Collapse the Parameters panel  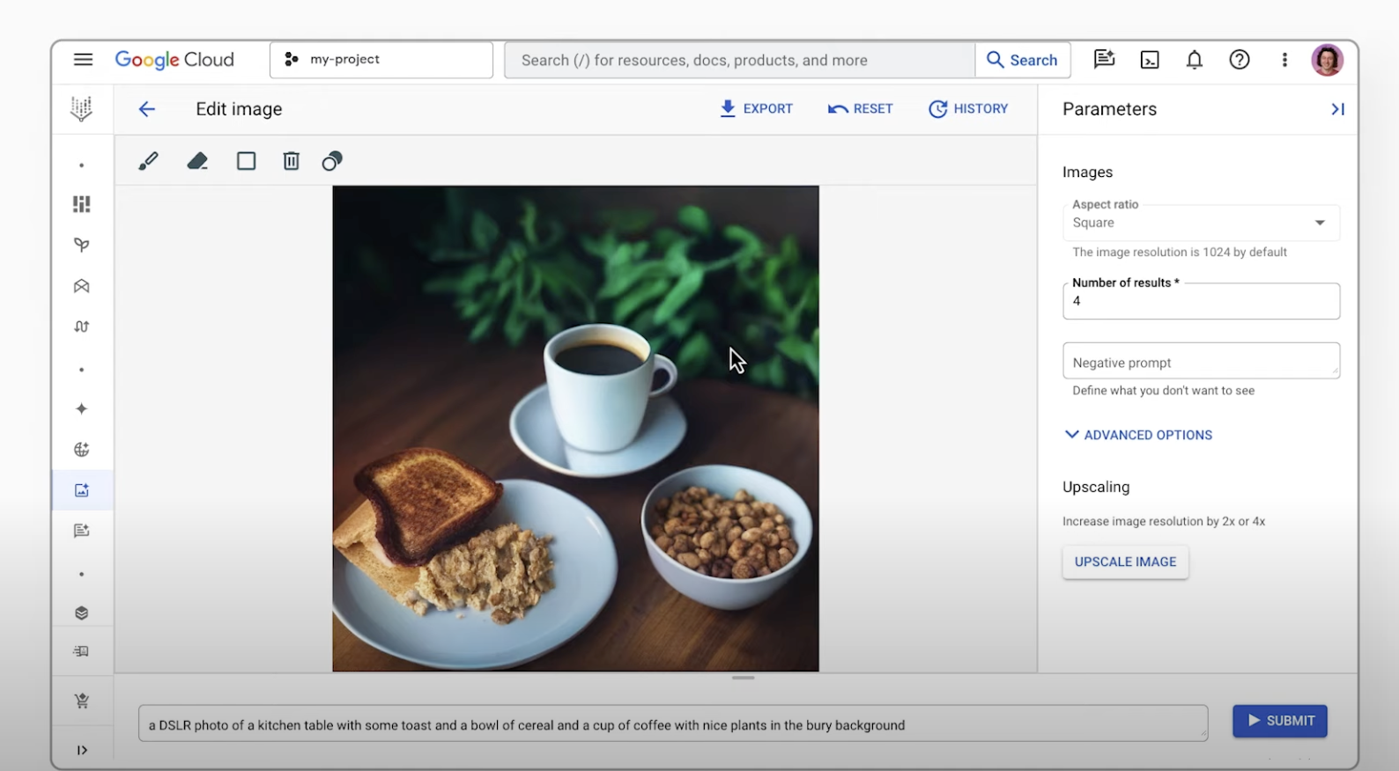click(1337, 109)
